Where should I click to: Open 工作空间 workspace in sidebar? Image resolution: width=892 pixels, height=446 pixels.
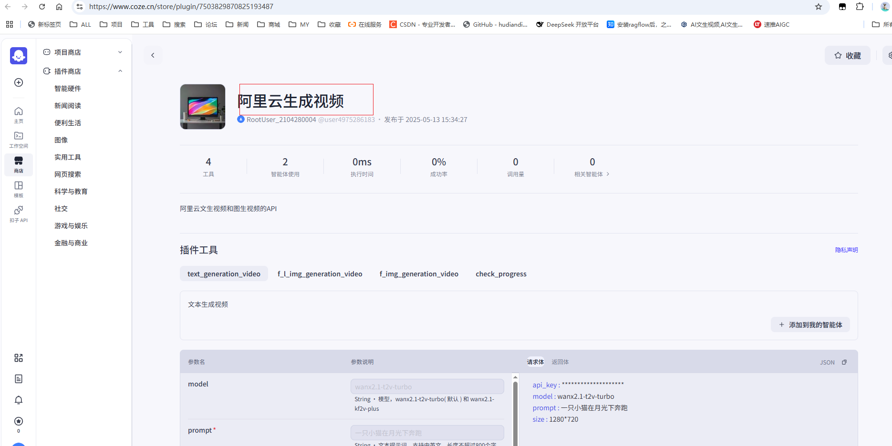[19, 140]
